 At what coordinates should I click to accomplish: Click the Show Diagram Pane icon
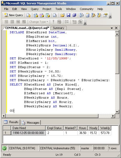(x=6, y=22)
